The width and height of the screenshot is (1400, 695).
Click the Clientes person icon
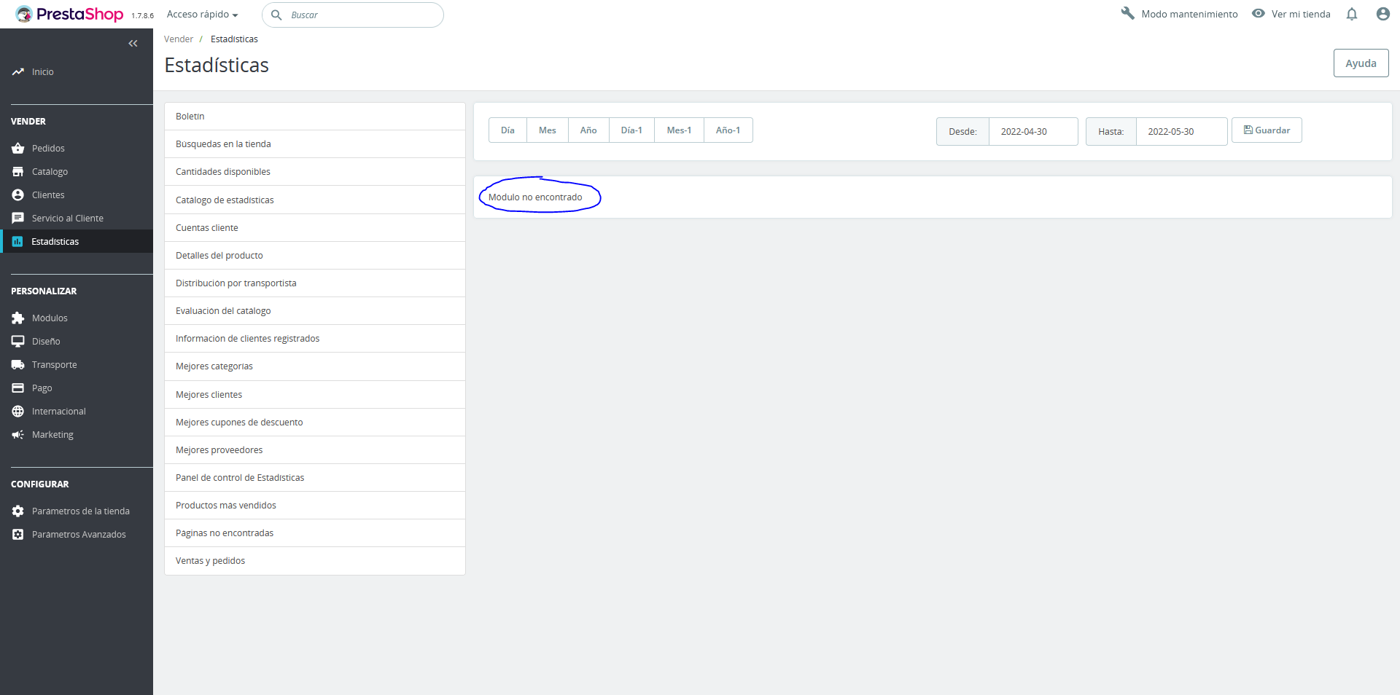pyautogui.click(x=18, y=195)
